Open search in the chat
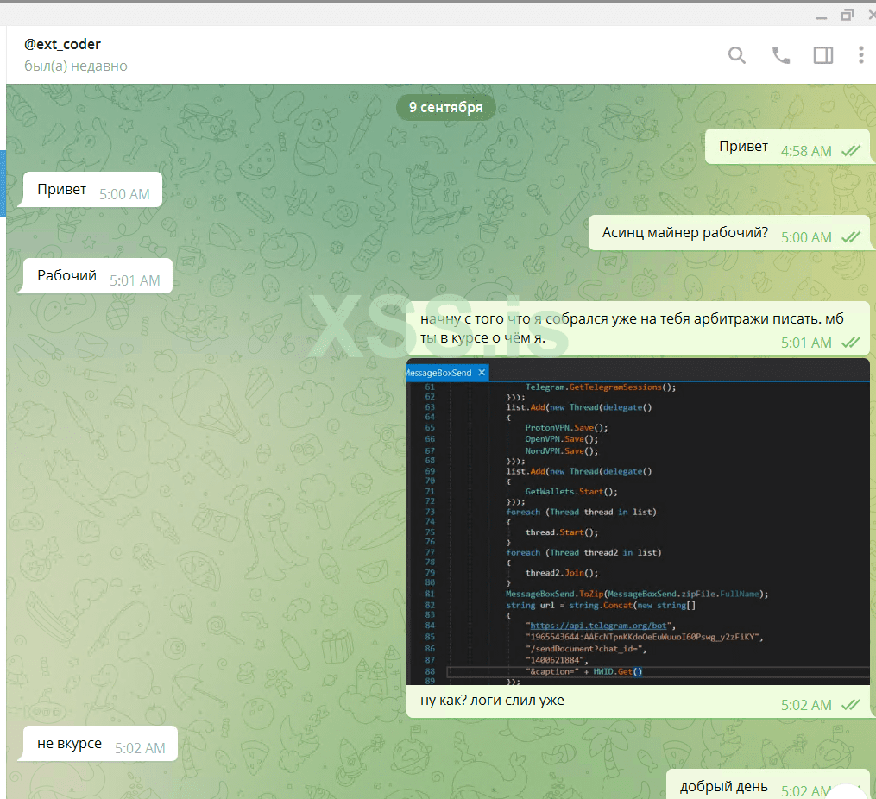Viewport: 876px width, 799px height. point(737,55)
